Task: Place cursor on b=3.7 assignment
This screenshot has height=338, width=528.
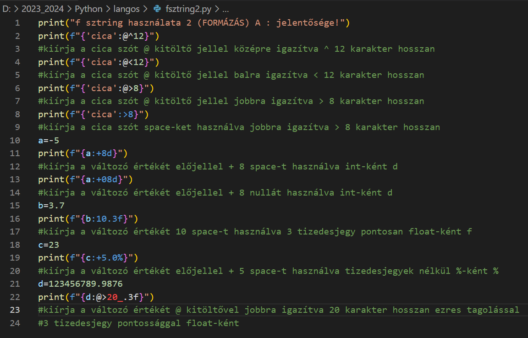Action: point(51,206)
